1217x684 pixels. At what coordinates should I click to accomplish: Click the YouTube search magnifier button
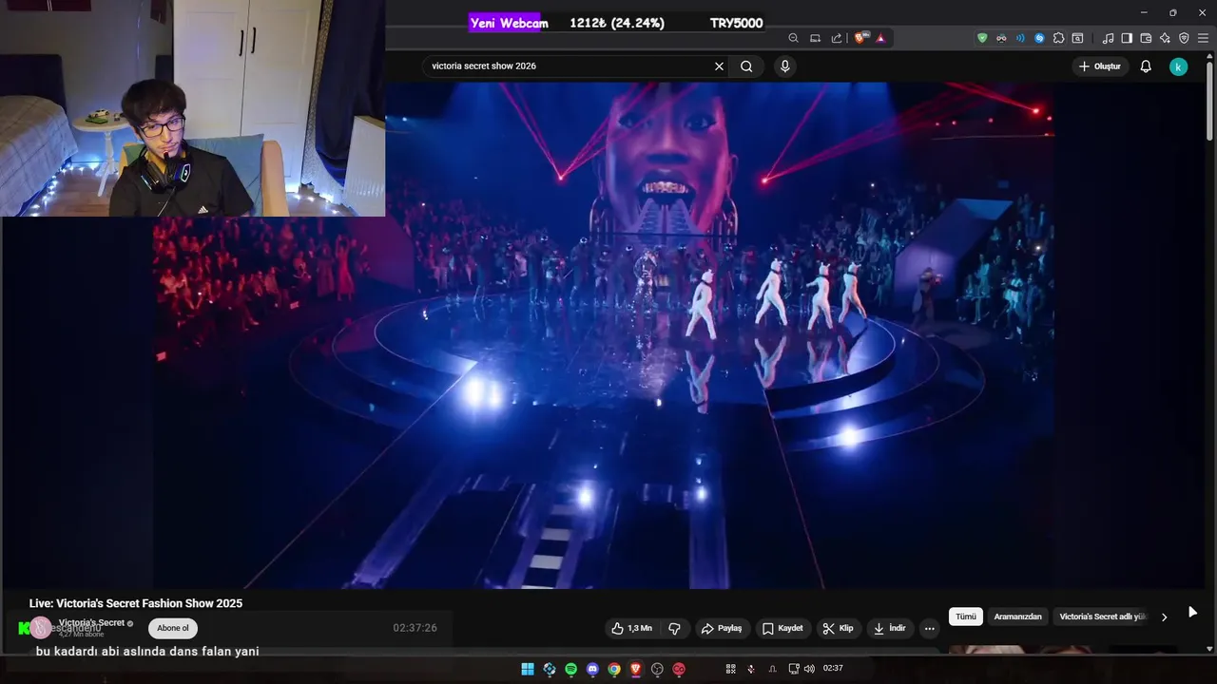click(746, 66)
